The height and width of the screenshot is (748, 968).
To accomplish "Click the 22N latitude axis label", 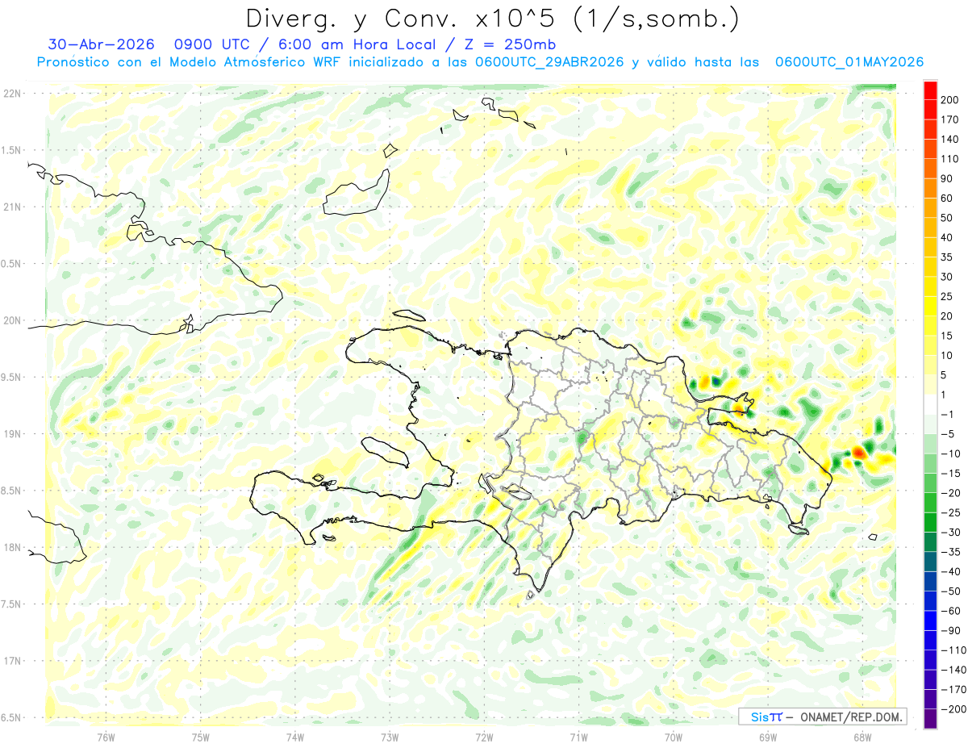I will pos(12,94).
